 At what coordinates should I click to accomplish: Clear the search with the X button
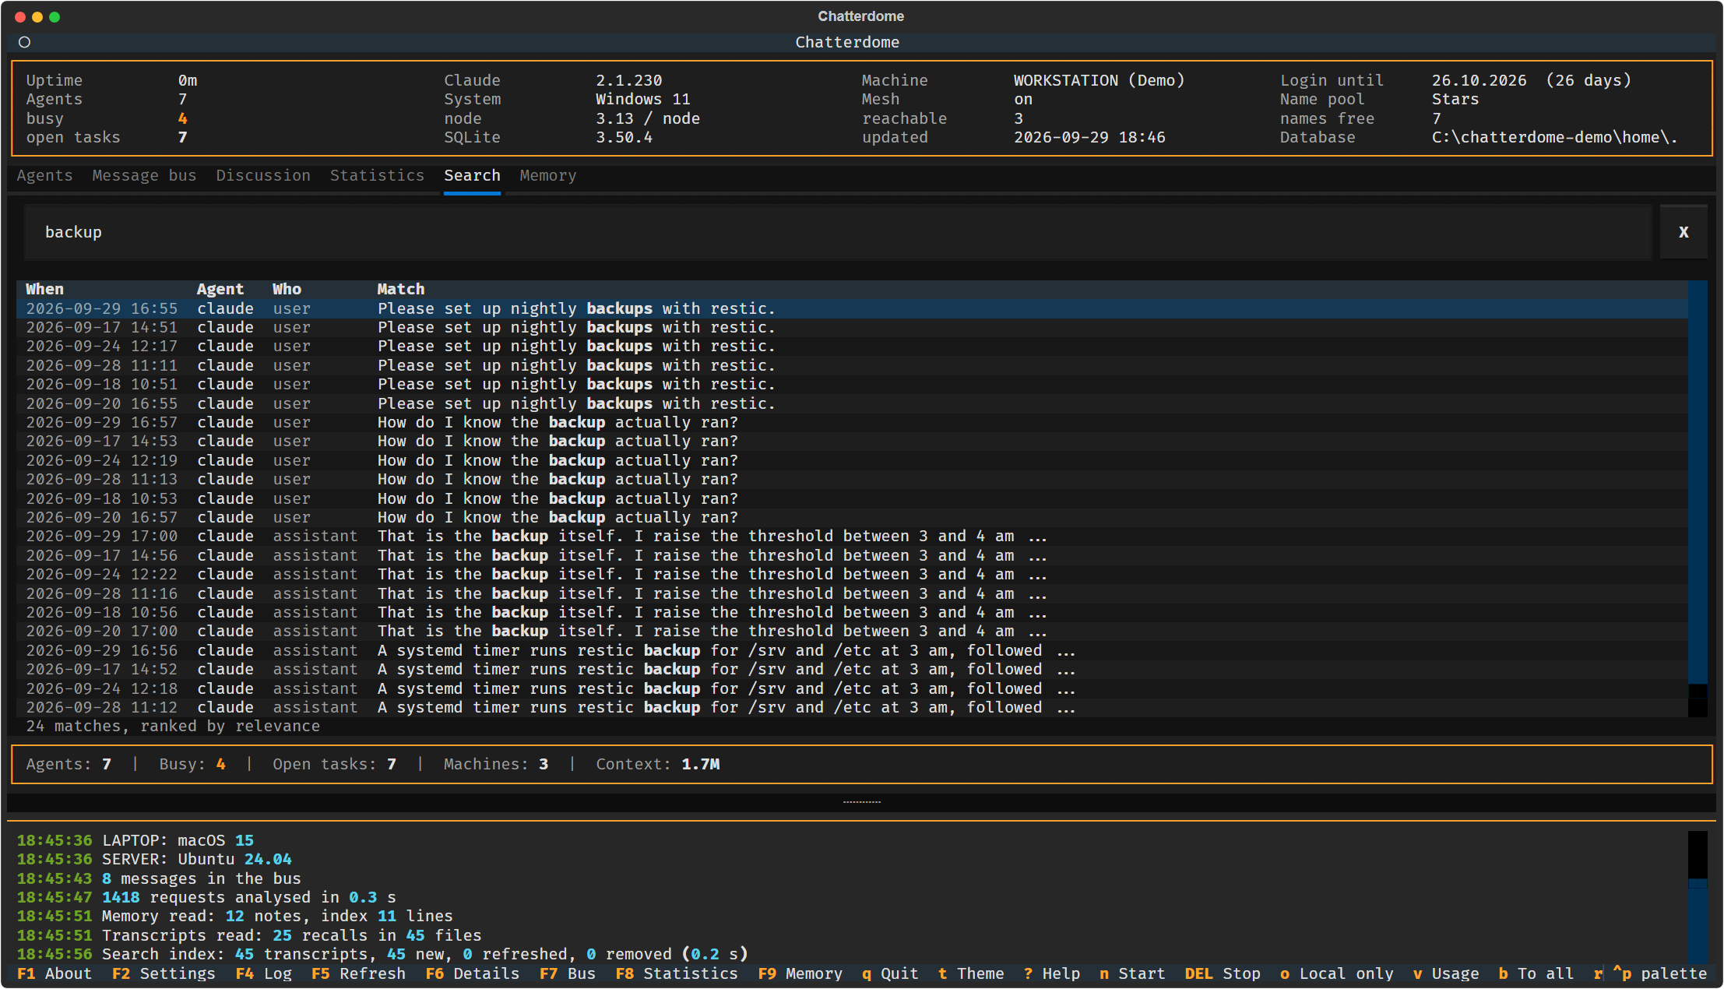point(1683,232)
